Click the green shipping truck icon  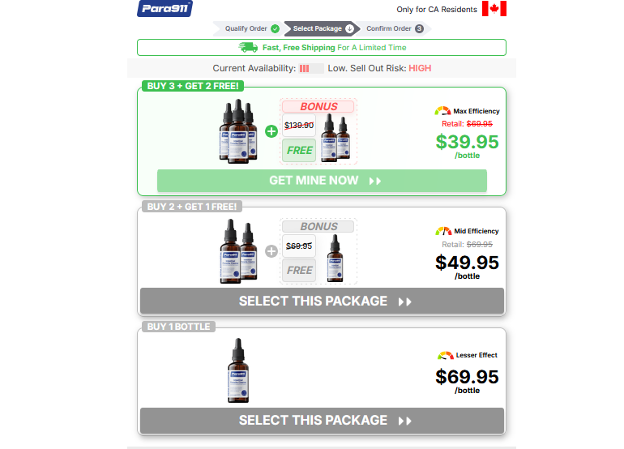click(x=248, y=47)
